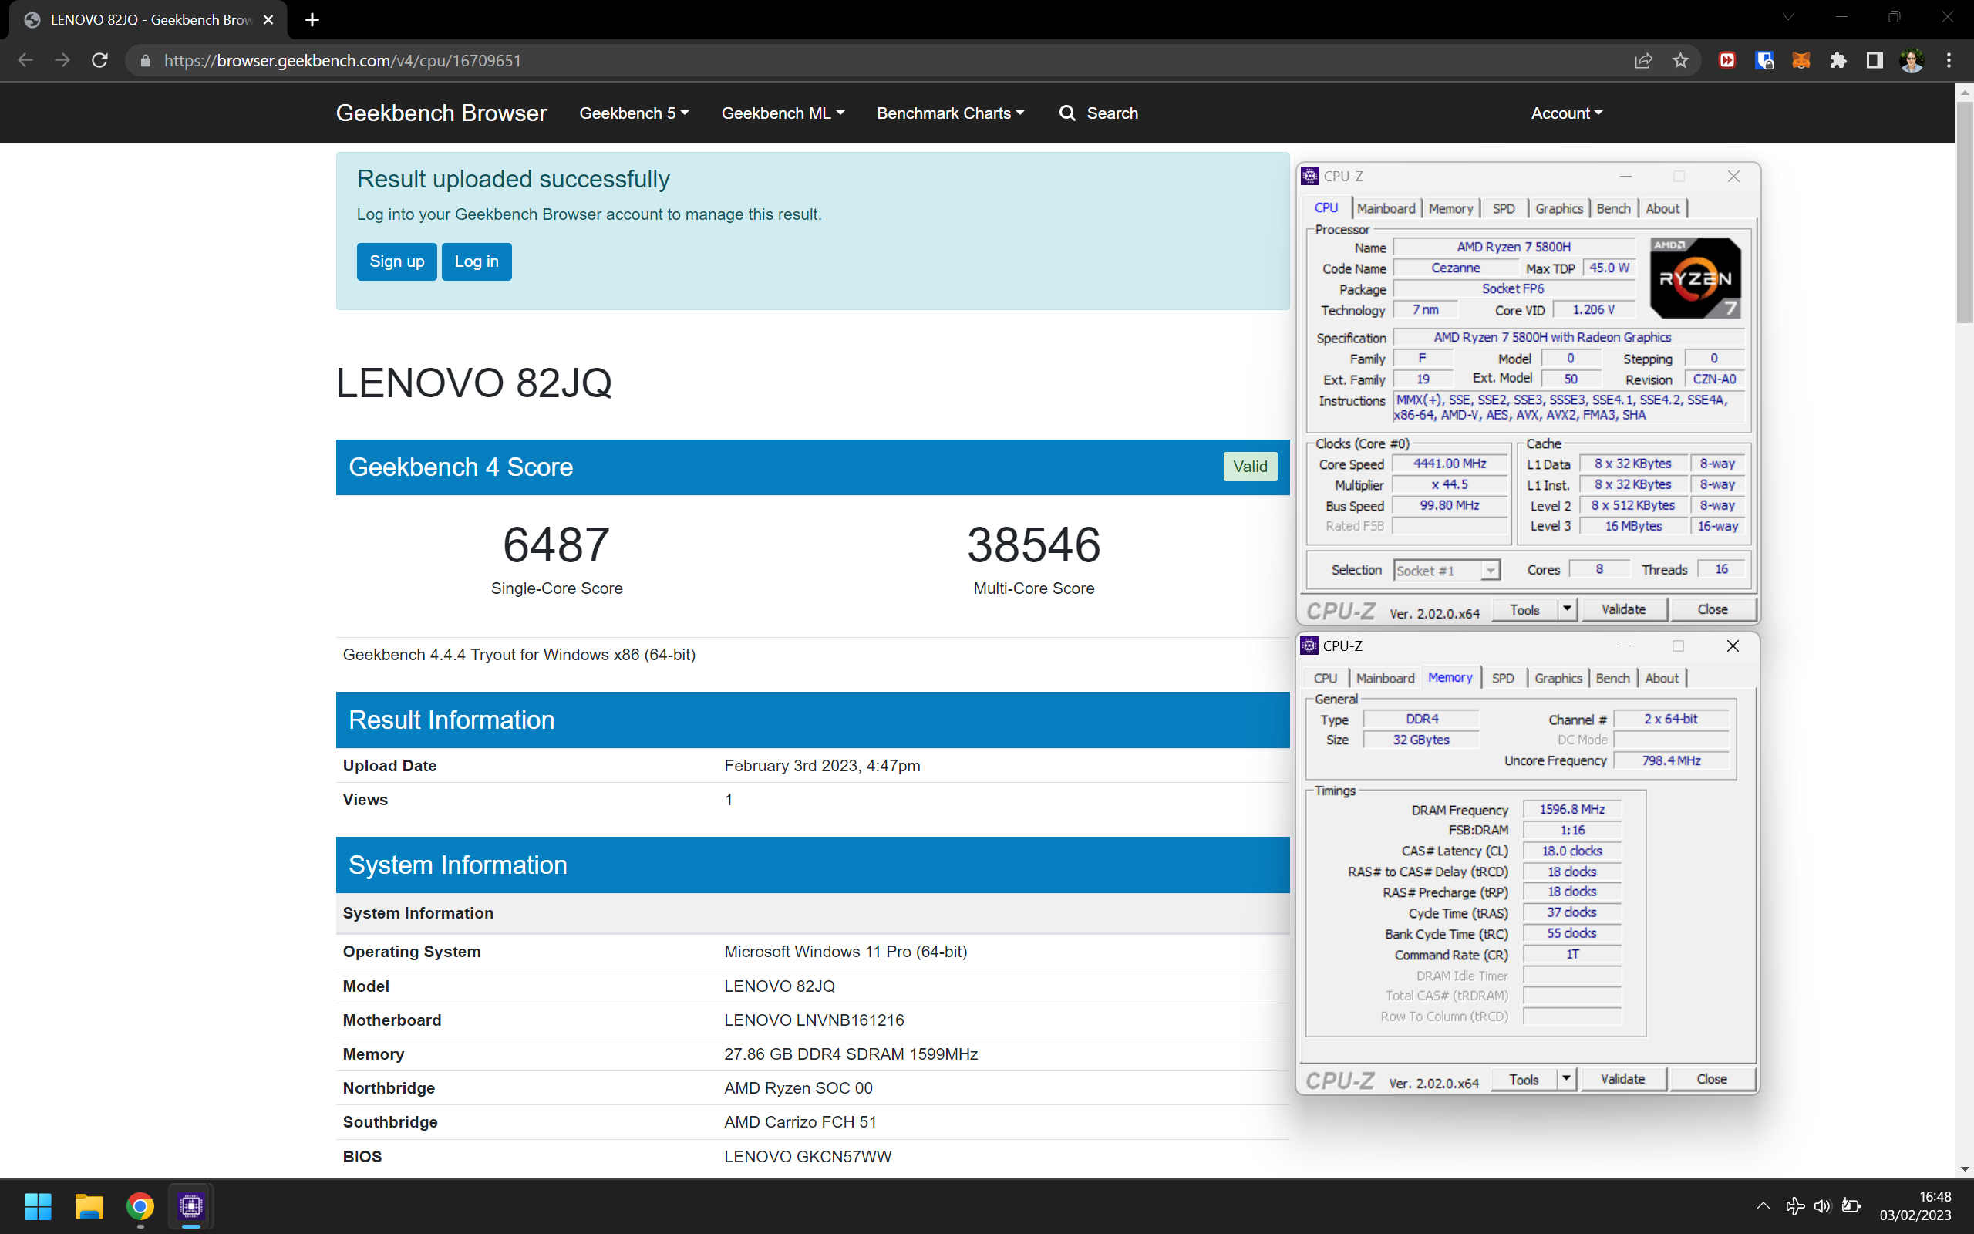
Task: Click the page vertical scrollbar thumb
Action: coord(1964,214)
